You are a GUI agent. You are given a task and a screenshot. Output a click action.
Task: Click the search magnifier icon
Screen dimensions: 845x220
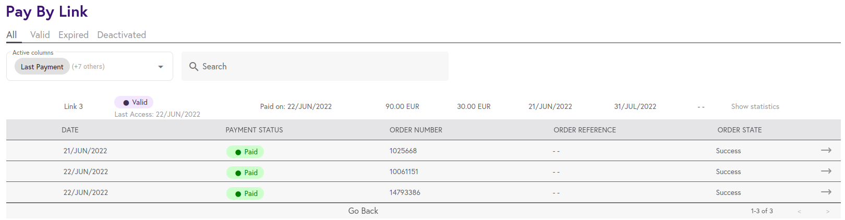[x=194, y=66]
